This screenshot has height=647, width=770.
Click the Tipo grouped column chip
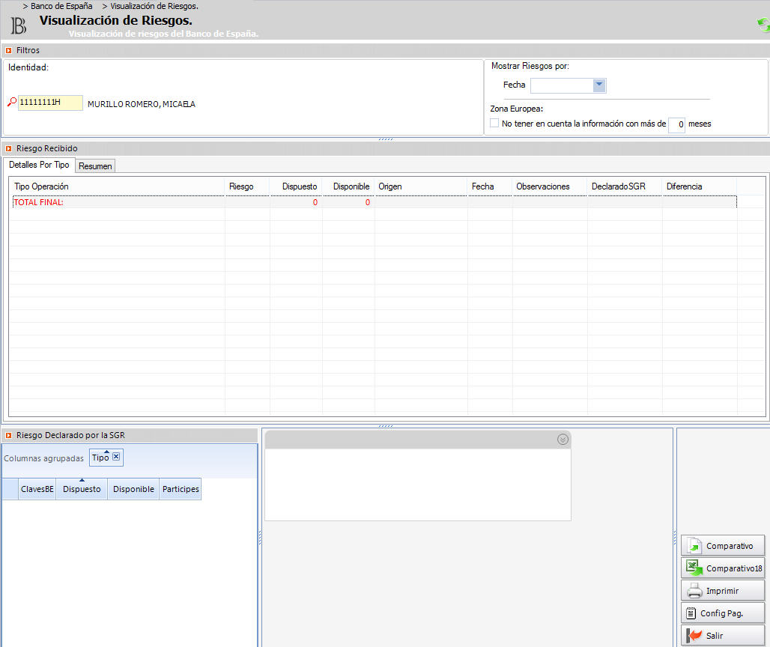coord(106,458)
